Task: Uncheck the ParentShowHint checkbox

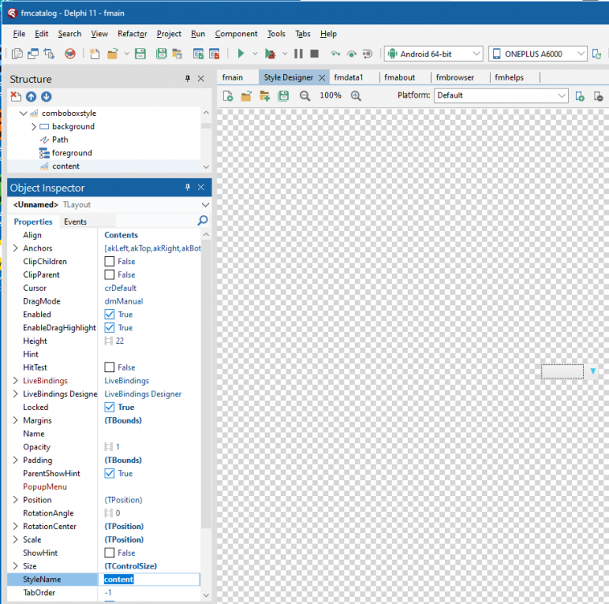Action: pos(109,474)
